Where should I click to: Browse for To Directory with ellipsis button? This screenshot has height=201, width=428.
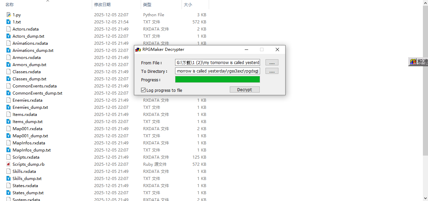click(272, 71)
